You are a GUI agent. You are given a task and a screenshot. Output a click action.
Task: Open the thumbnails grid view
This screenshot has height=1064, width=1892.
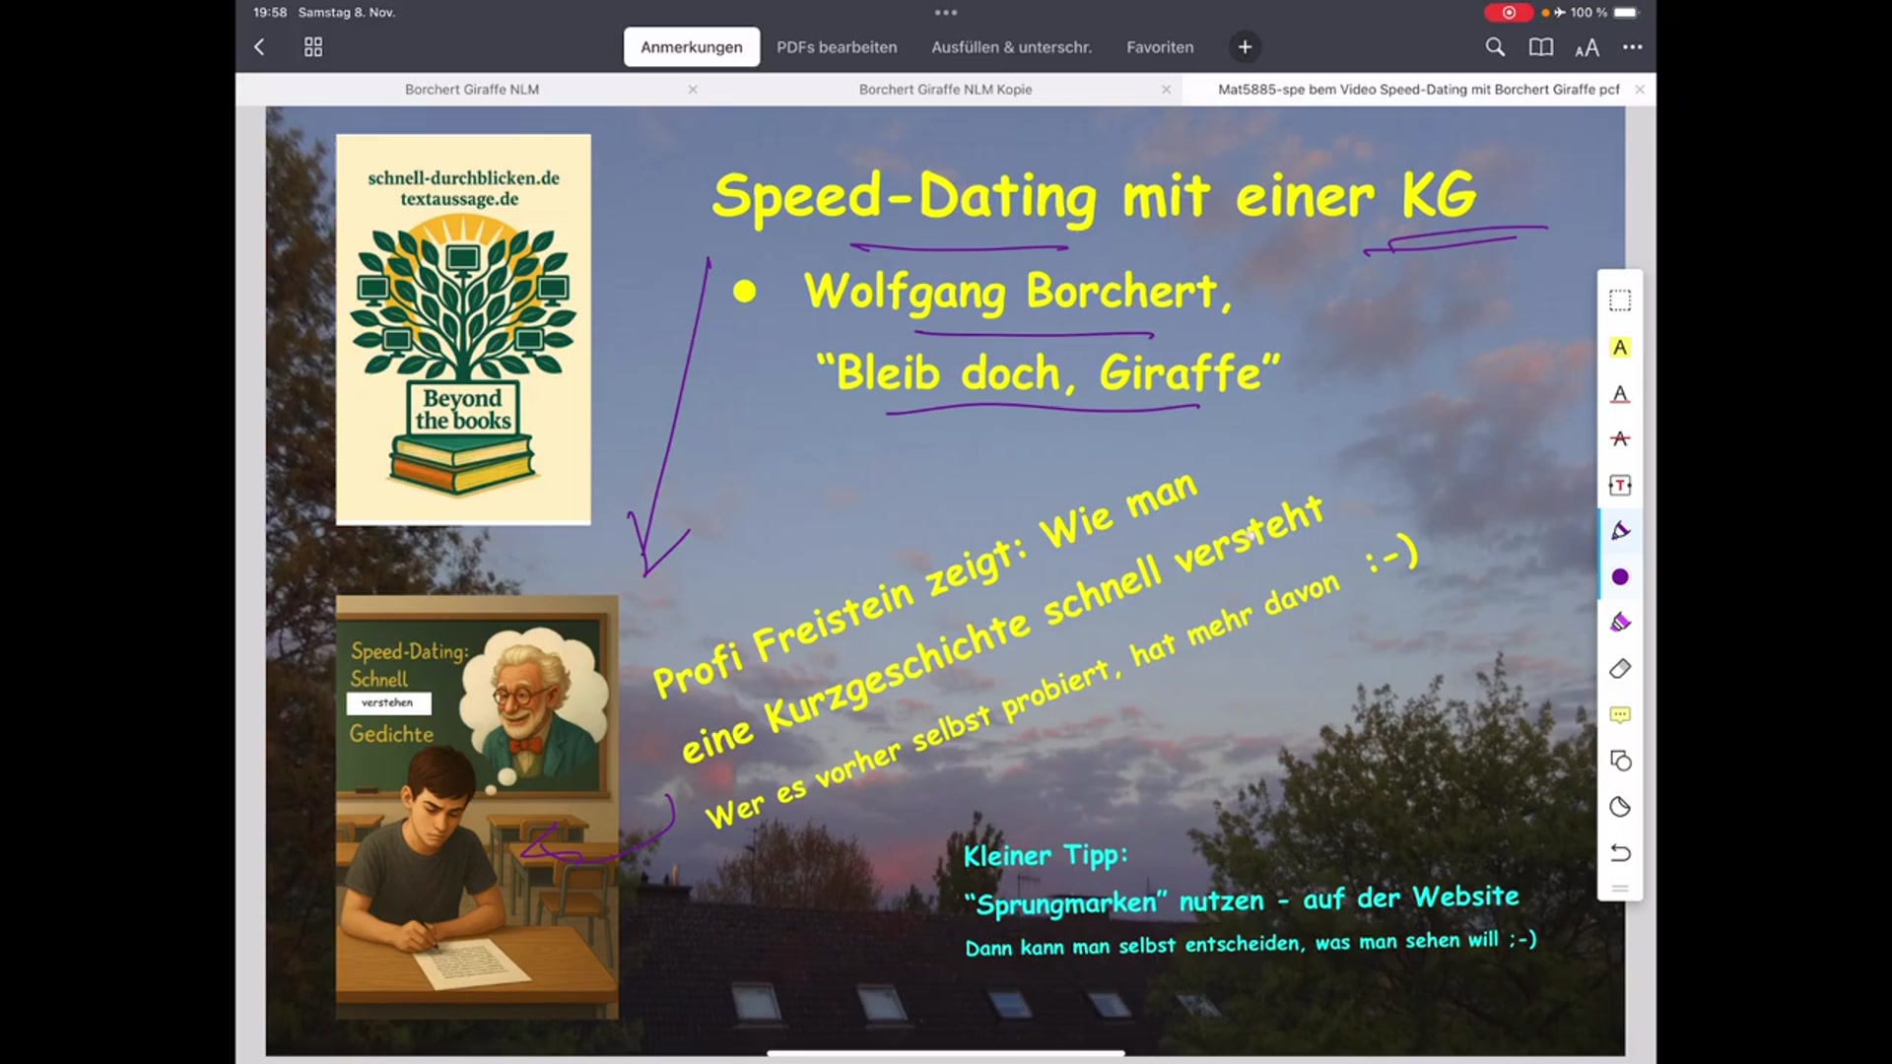coord(312,46)
